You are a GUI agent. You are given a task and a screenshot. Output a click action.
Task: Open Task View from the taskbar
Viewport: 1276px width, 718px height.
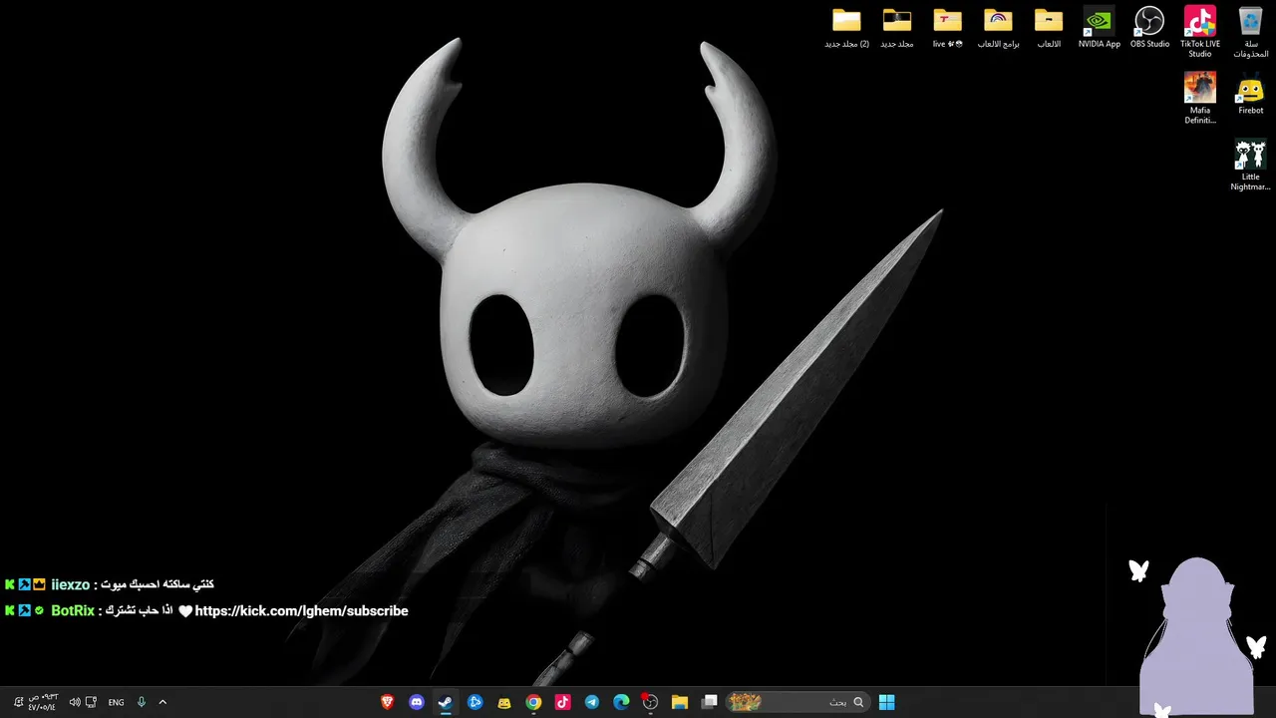coord(709,702)
